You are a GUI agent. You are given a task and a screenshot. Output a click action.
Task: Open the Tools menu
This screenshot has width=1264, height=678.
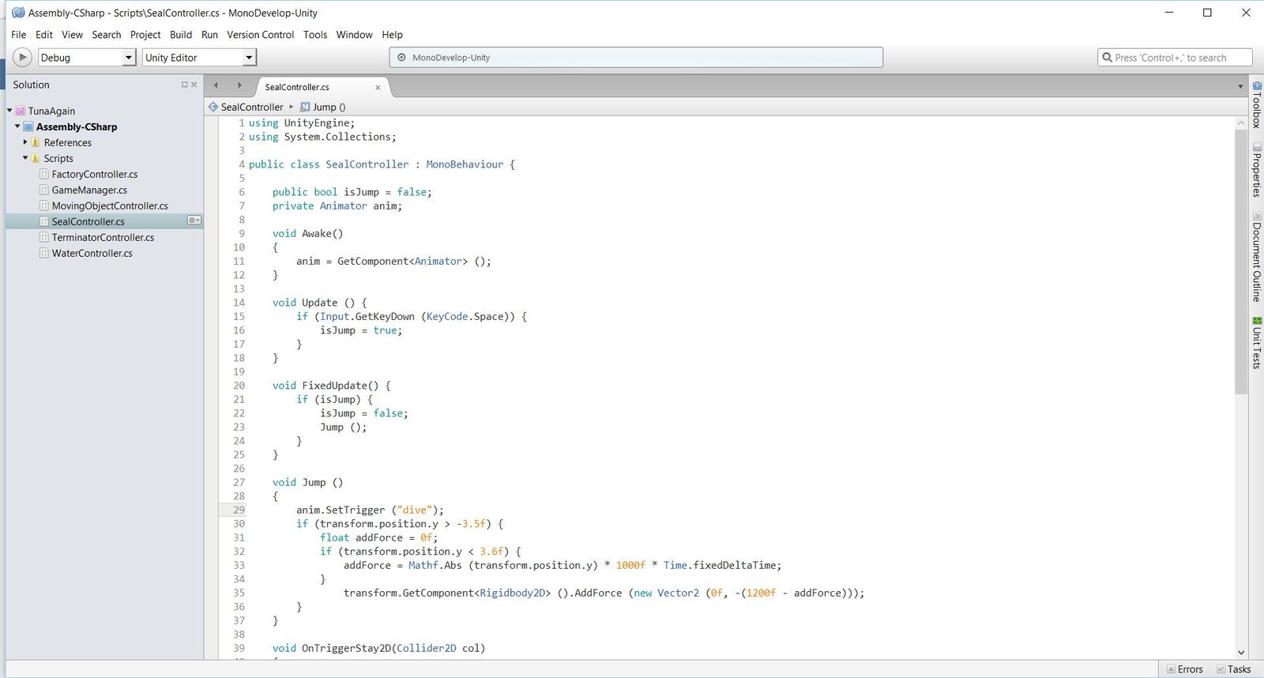pyautogui.click(x=315, y=35)
